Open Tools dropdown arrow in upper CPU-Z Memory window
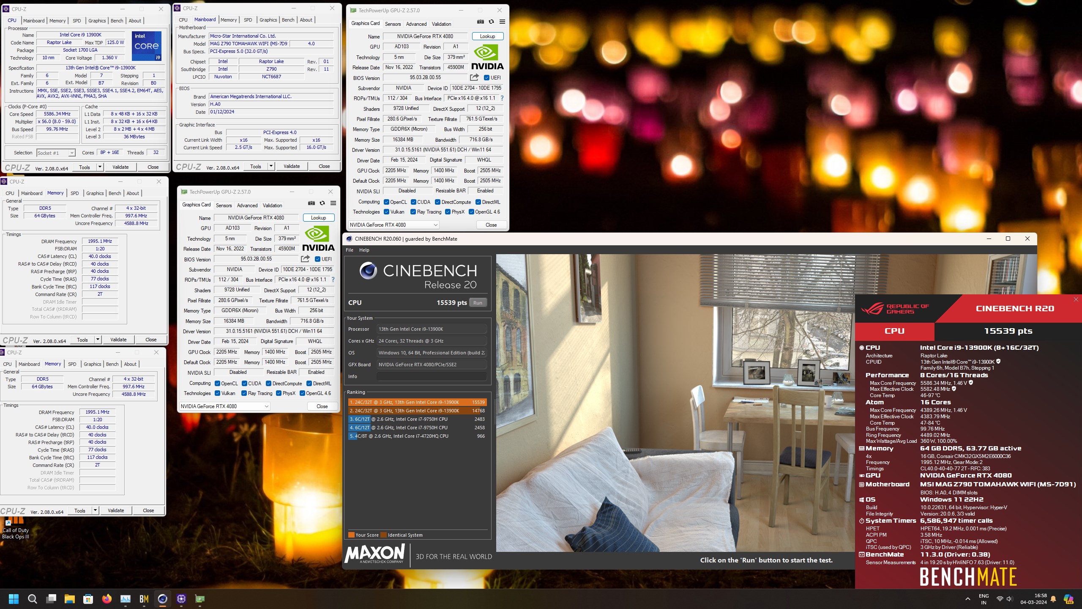The width and height of the screenshot is (1082, 609). 98,340
